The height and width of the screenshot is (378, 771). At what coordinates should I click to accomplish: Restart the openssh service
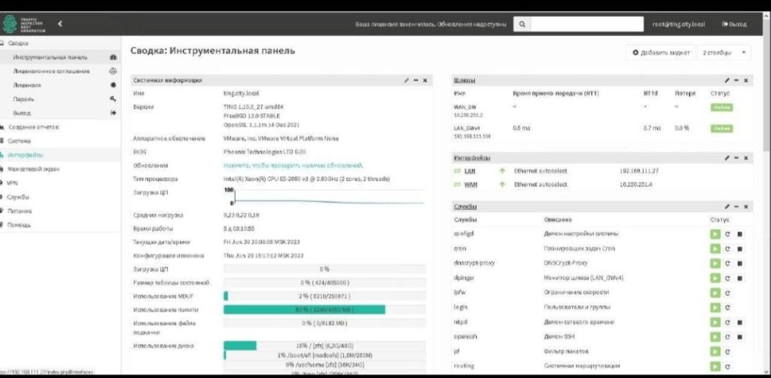point(727,336)
